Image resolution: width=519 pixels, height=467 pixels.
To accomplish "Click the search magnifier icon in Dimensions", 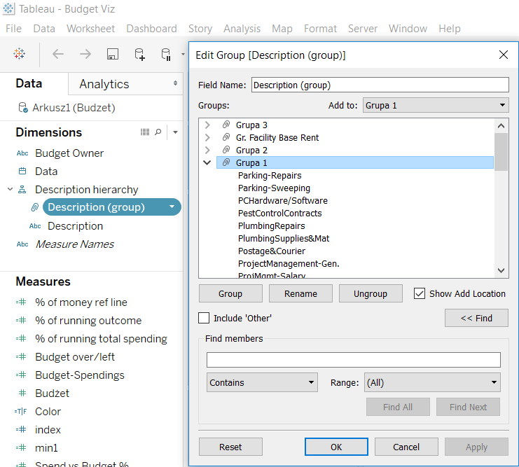I will tap(158, 132).
